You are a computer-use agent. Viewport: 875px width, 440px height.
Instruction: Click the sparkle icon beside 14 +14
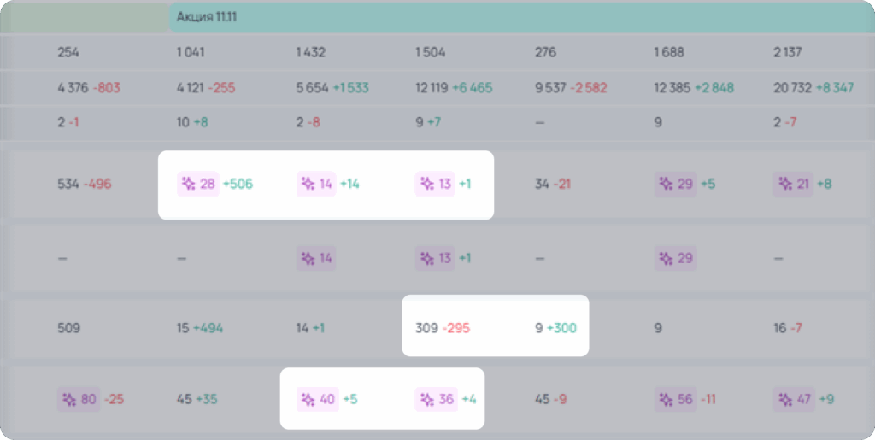pos(308,184)
